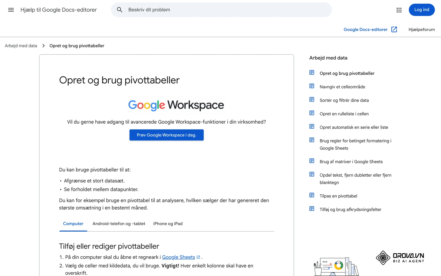Image resolution: width=441 pixels, height=276 pixels.
Task: Open the Hjælpeforum tab
Action: [421, 30]
